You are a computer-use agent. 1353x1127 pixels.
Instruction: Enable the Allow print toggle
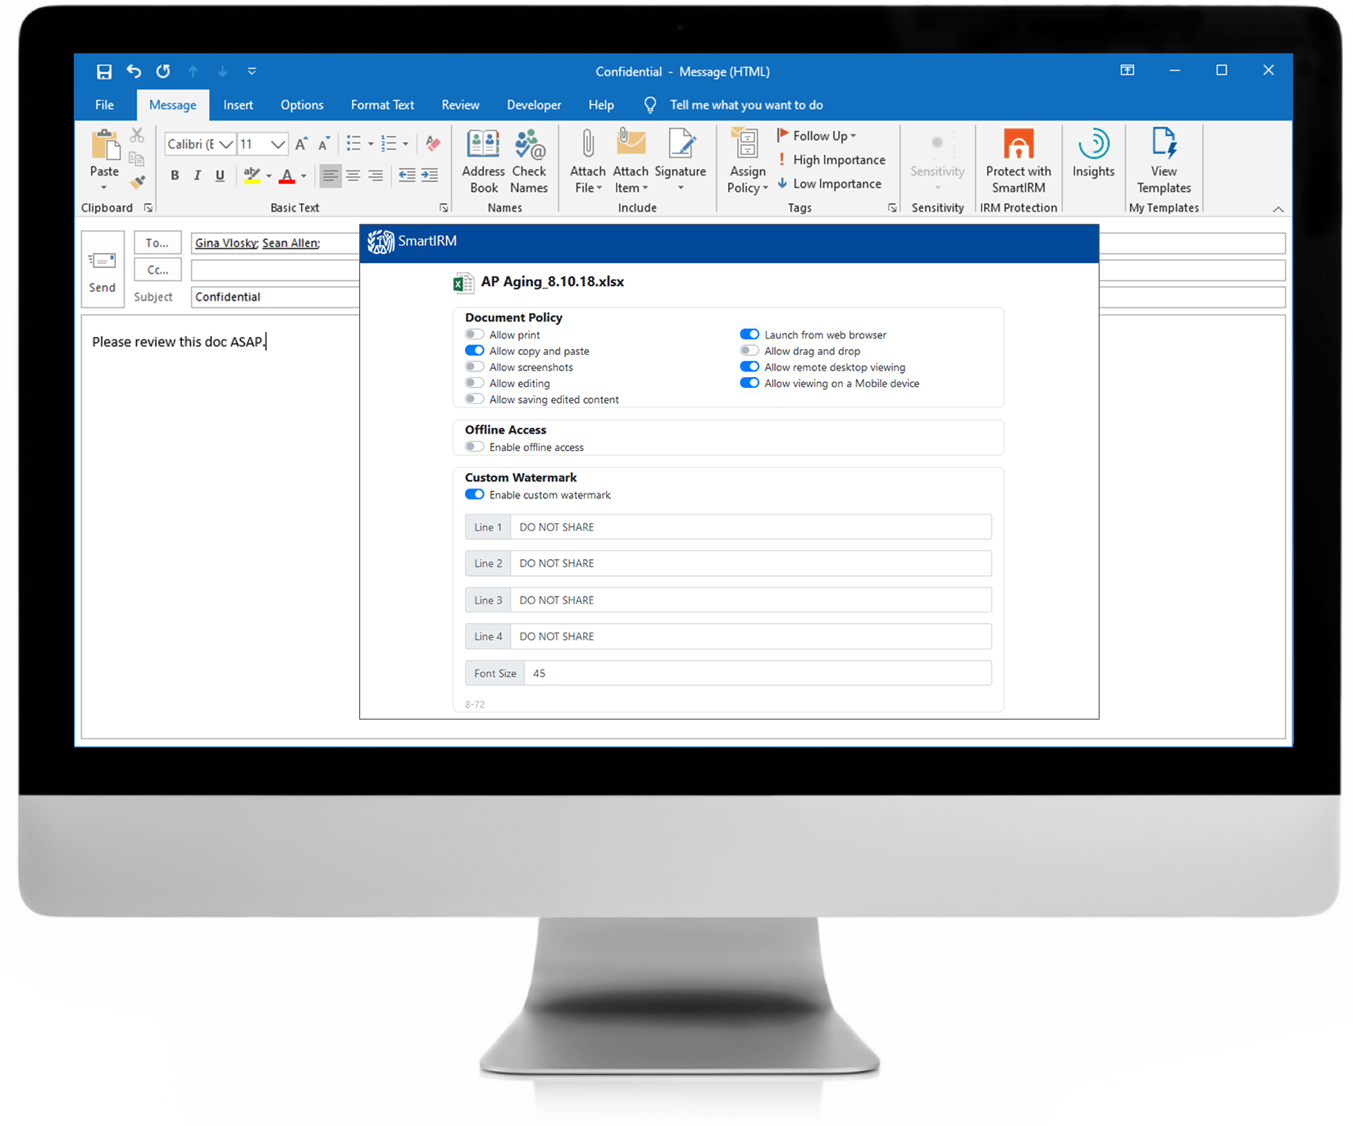(475, 334)
